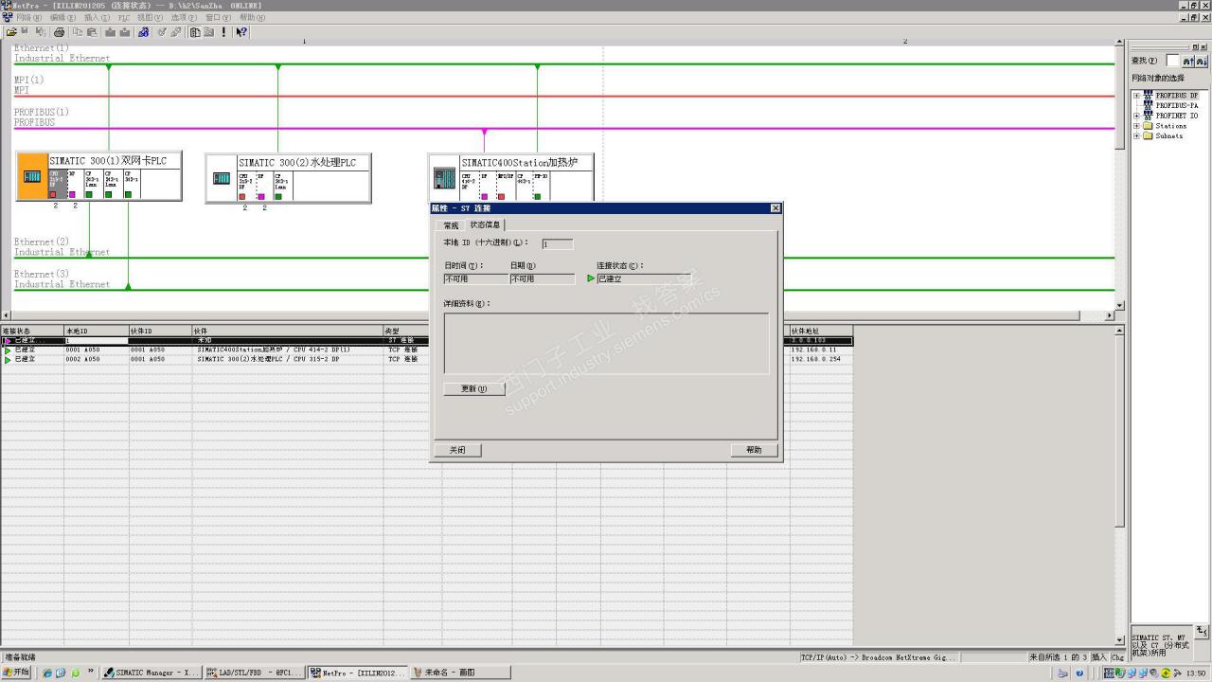Click the Subnets folder icon

tap(1149, 135)
